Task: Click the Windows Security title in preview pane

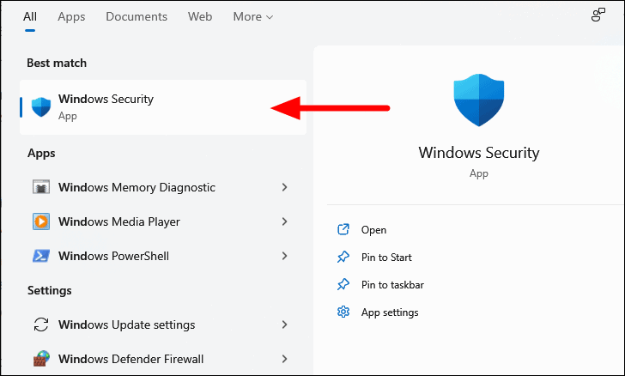Action: (x=479, y=153)
